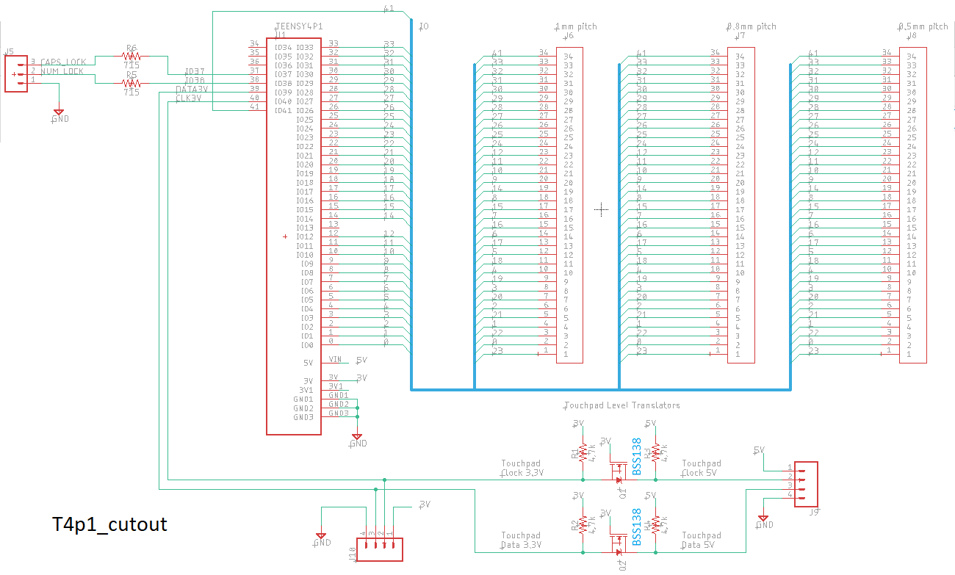
Task: Click the CAPS_LOCK net label
Action: (x=63, y=62)
